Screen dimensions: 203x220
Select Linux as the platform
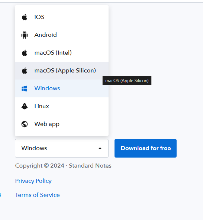click(62, 106)
